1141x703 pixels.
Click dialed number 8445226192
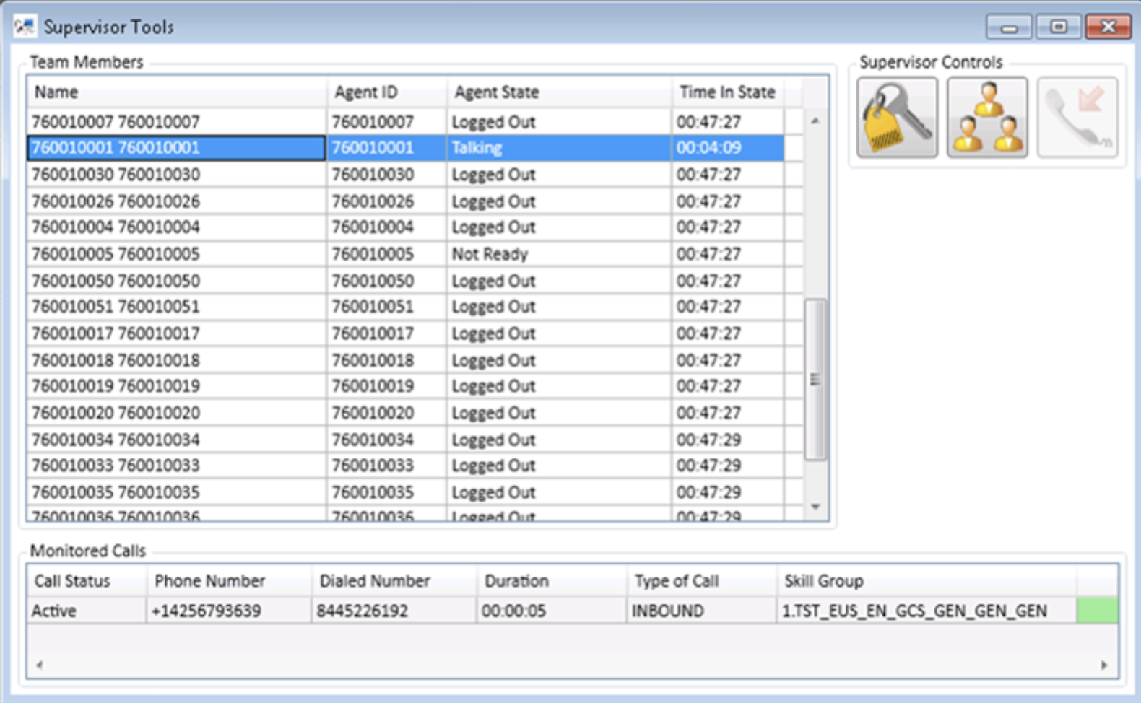(394, 611)
